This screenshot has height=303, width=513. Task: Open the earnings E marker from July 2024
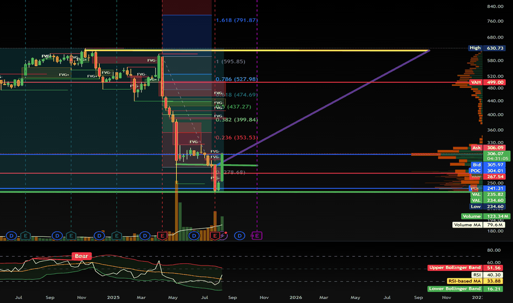coord(25,236)
